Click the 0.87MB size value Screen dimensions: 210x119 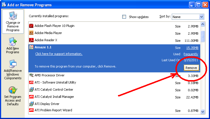(x=193, y=111)
